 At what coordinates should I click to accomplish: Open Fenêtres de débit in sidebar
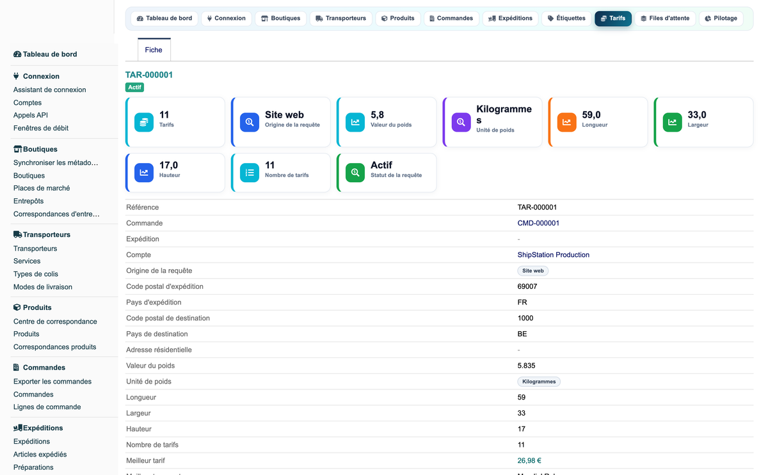(x=41, y=128)
